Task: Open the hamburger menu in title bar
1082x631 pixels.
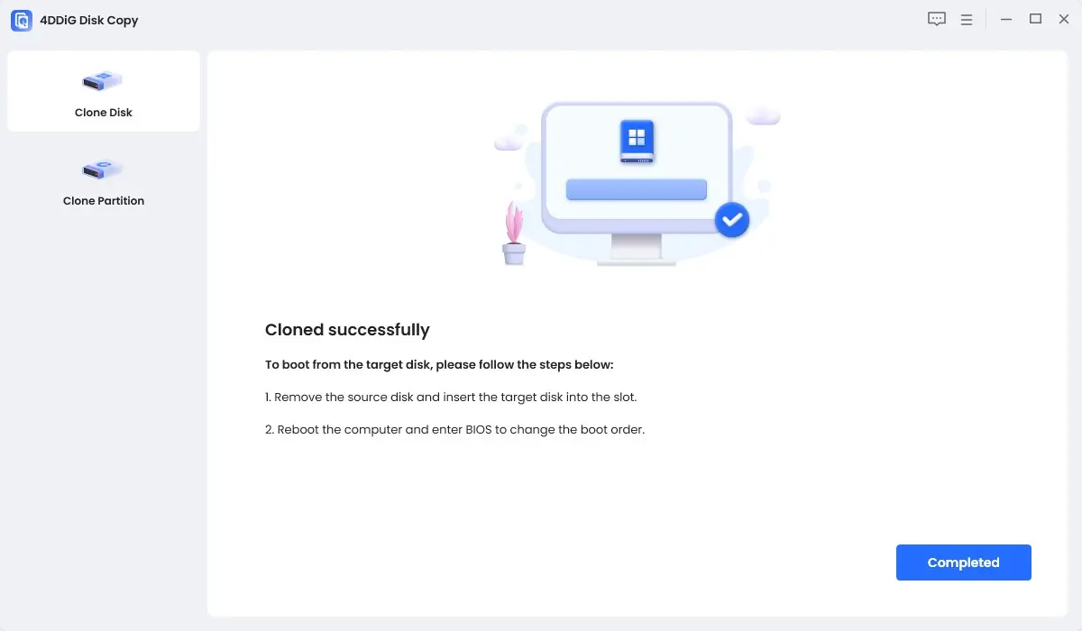Action: [966, 19]
